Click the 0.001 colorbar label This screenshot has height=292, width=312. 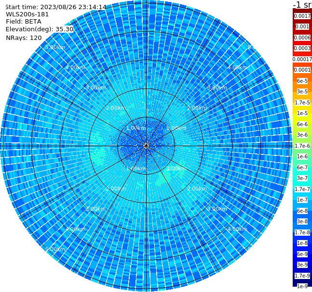tap(302, 26)
